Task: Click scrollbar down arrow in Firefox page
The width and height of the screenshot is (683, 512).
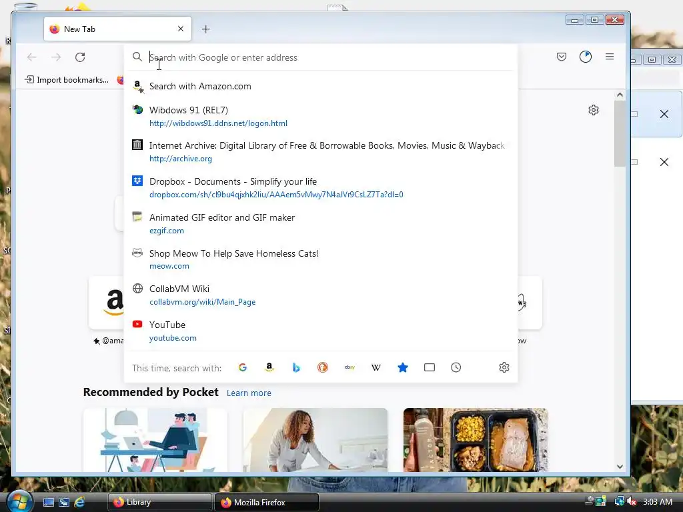Action: [620, 466]
